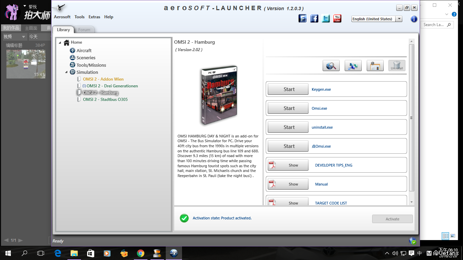Switch background window to details view icon
The image size is (463, 260).
[x=445, y=236]
